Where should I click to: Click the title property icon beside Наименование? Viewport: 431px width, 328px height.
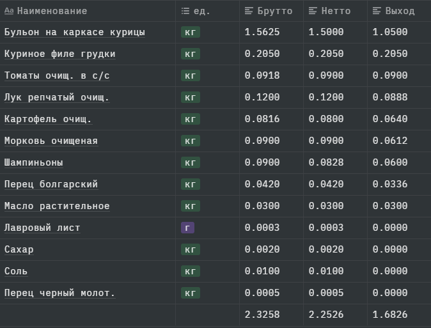tap(9, 11)
